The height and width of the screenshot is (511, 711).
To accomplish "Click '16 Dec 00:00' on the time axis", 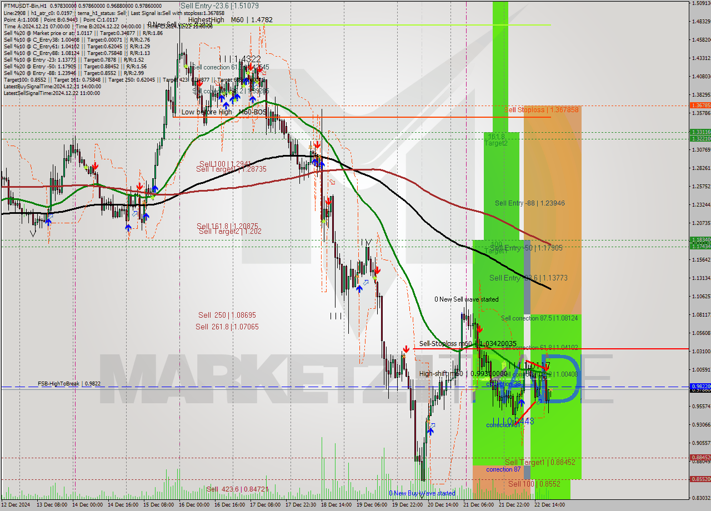I will pyautogui.click(x=196, y=504).
